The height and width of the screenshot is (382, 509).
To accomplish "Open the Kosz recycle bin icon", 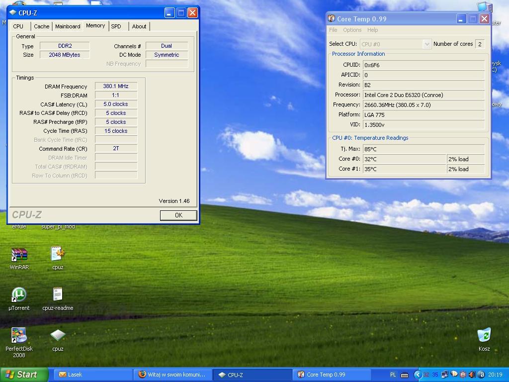I will click(x=484, y=336).
